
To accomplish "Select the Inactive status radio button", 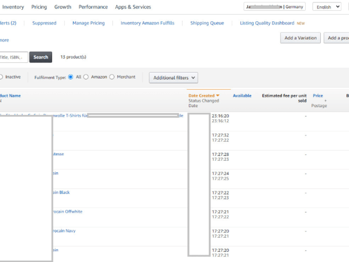I will click(x=1, y=77).
